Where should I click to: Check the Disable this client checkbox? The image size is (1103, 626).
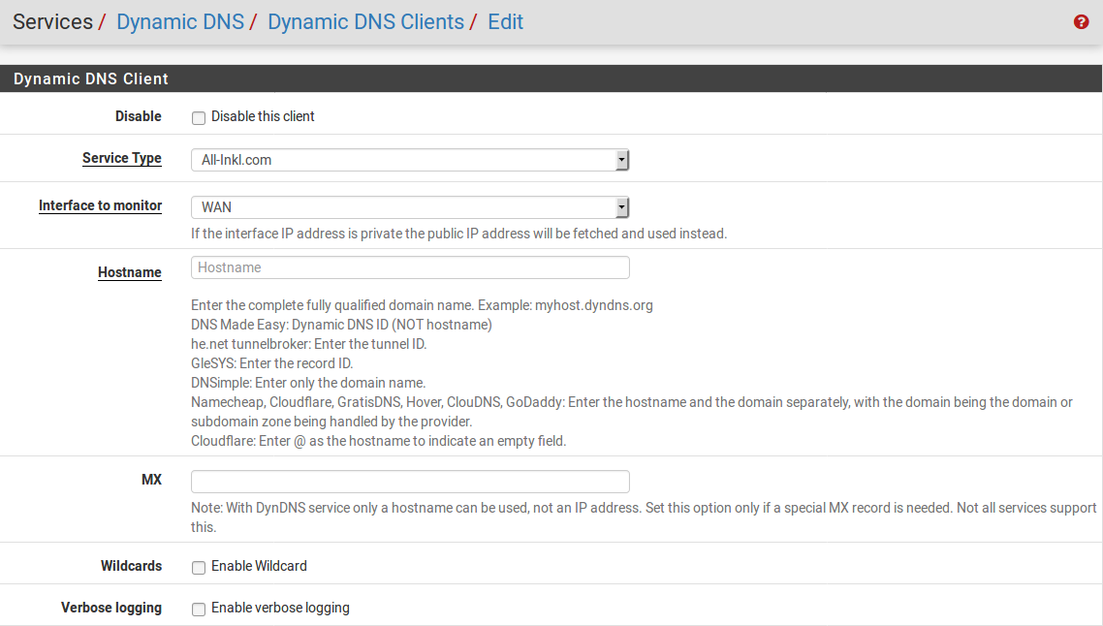[199, 117]
